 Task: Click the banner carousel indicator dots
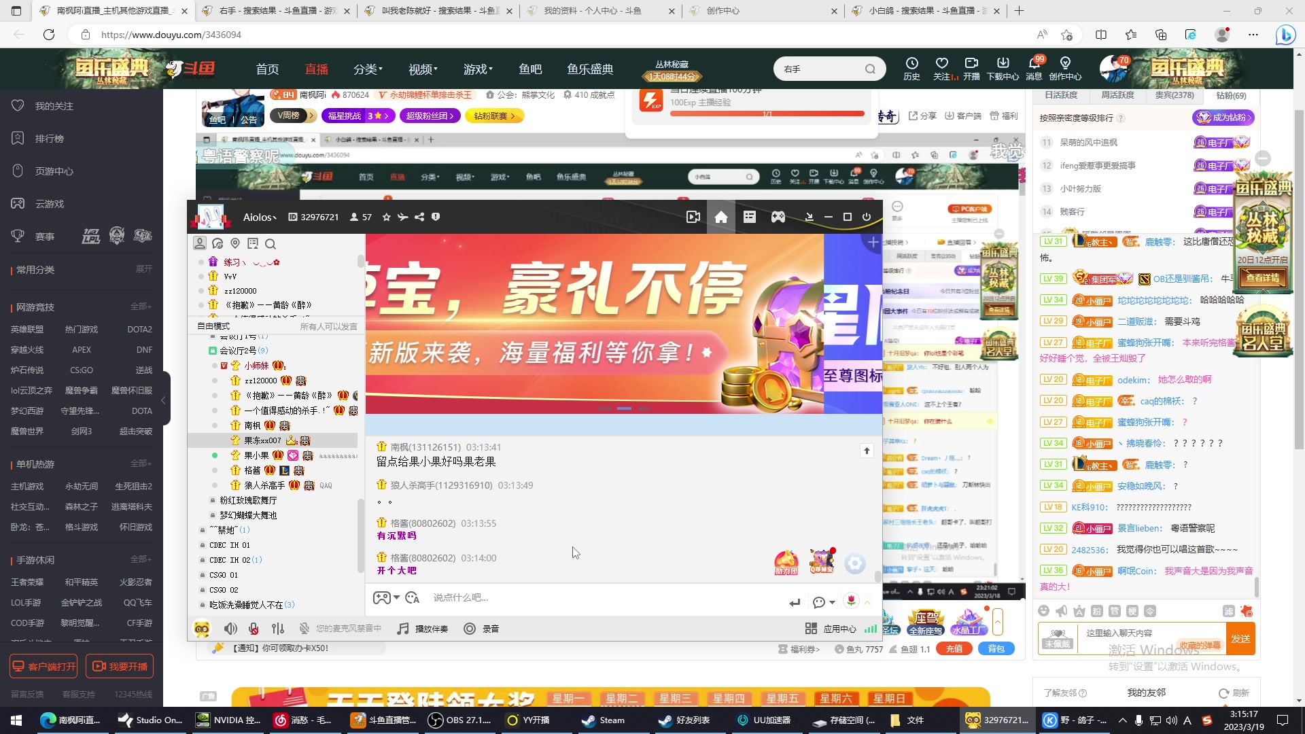pos(624,408)
